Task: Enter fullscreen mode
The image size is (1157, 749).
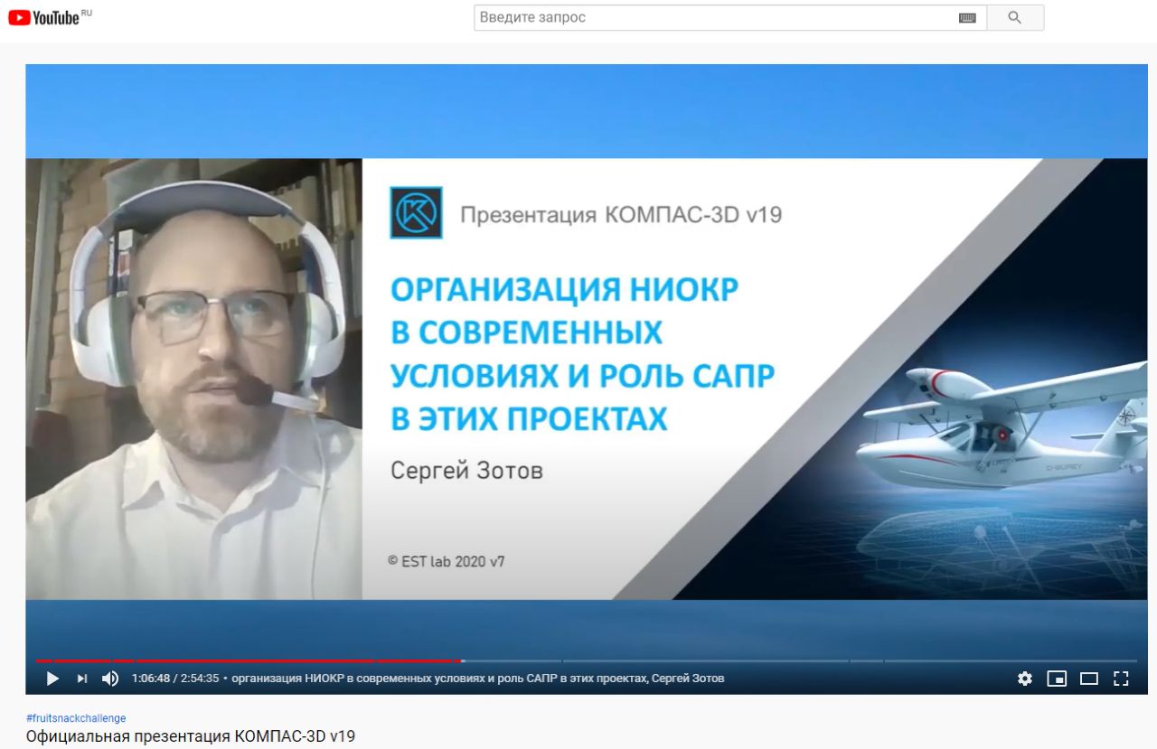Action: (x=1121, y=679)
